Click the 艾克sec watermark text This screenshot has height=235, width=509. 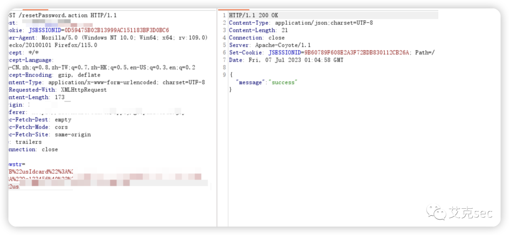click(x=470, y=213)
